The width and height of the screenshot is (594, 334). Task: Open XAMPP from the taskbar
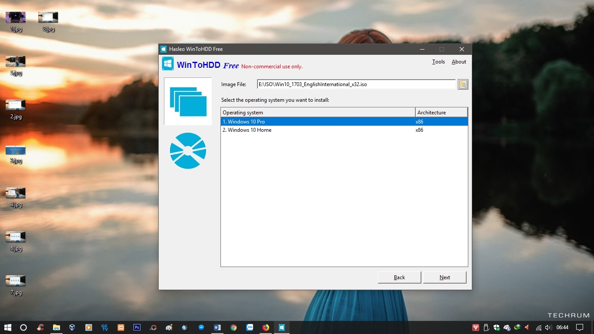point(121,327)
